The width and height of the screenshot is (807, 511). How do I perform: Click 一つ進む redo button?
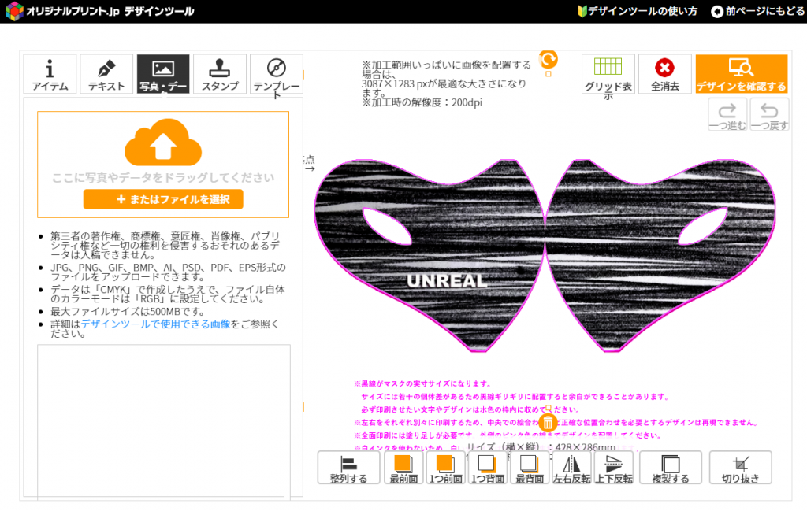click(x=727, y=115)
